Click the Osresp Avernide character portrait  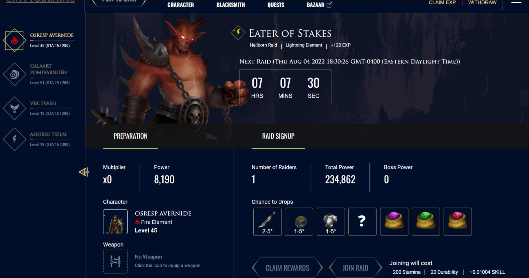coord(115,222)
